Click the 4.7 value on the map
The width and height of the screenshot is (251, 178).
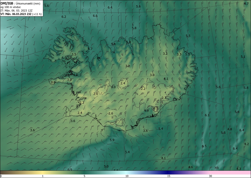(x=246, y=4)
